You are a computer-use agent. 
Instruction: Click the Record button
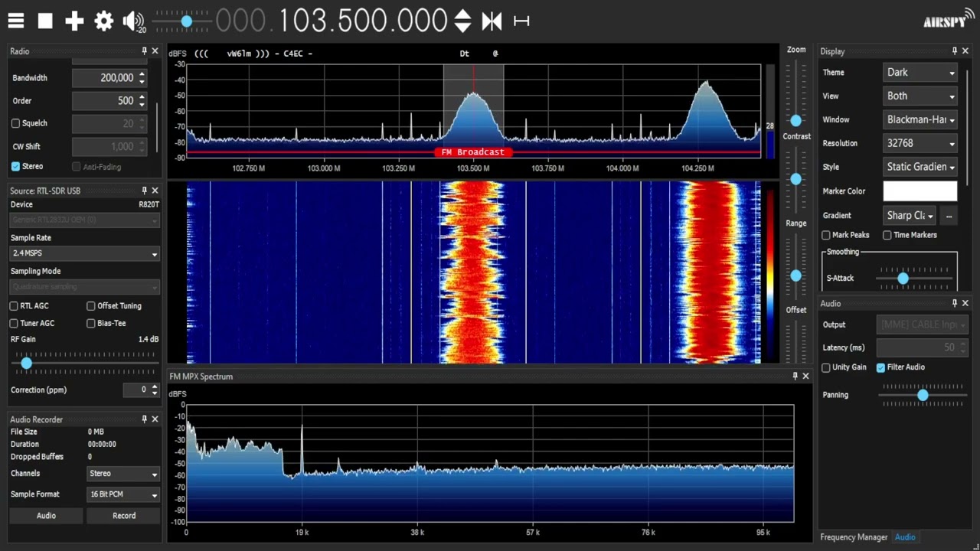click(124, 516)
